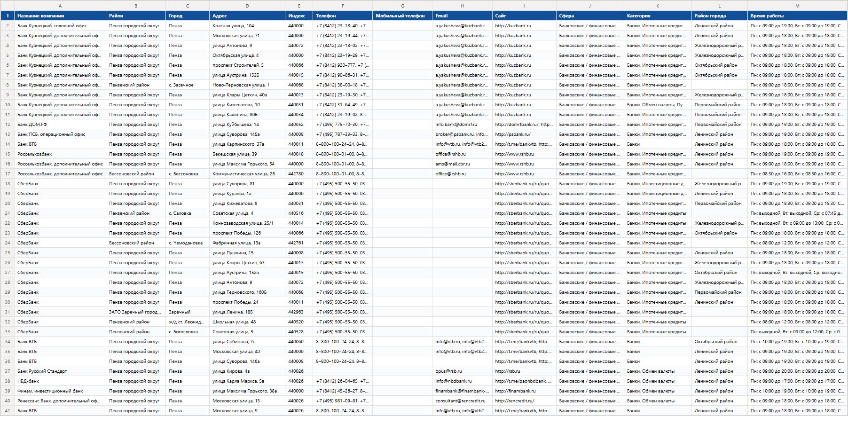Select the "Время работы" header cell

tap(797, 16)
